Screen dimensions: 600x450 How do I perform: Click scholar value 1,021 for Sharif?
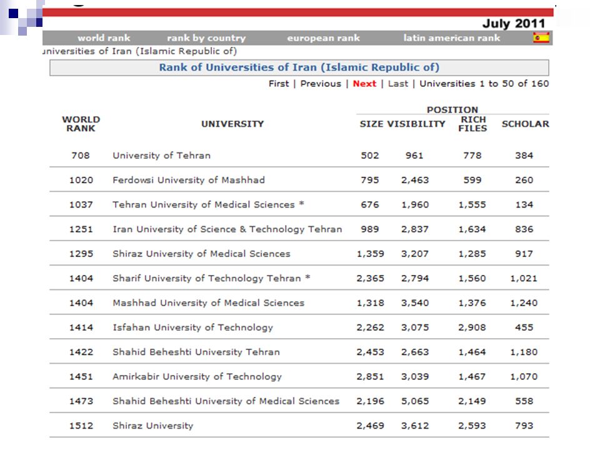[x=524, y=278]
